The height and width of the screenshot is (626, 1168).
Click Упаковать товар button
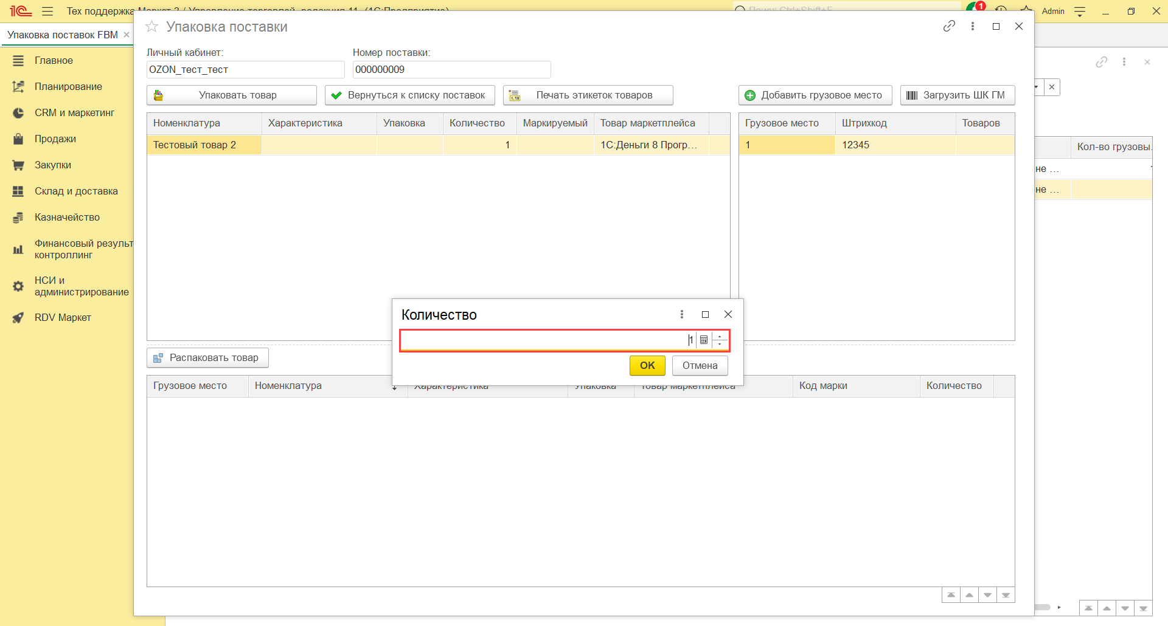tap(232, 95)
